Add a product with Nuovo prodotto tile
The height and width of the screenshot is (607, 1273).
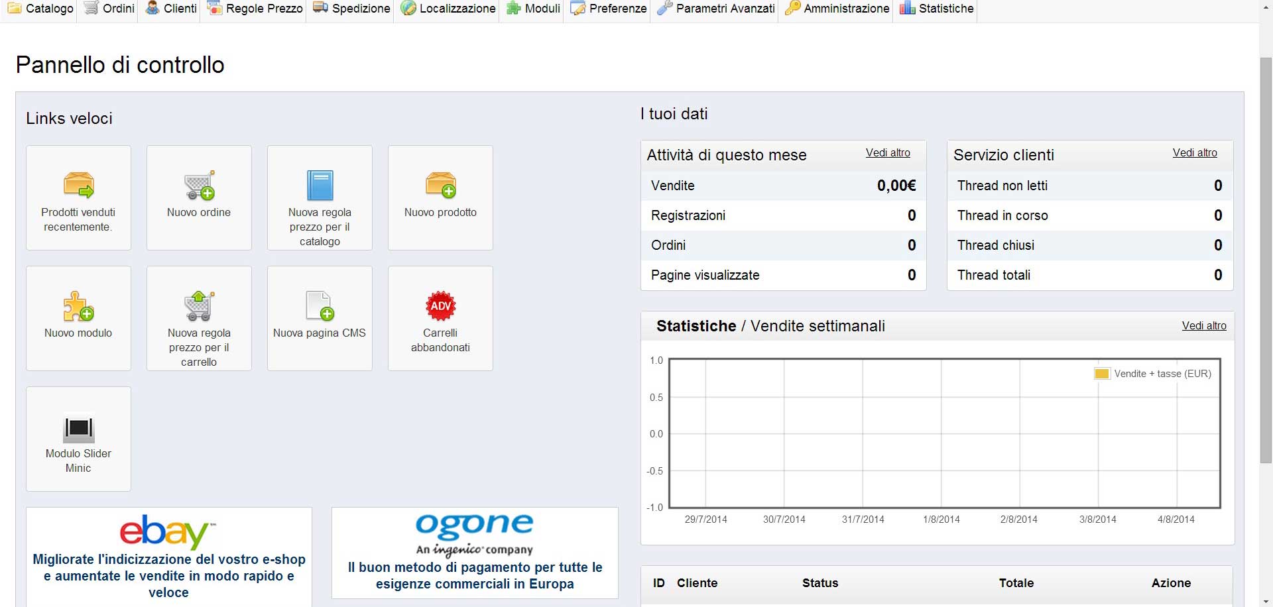tap(440, 197)
